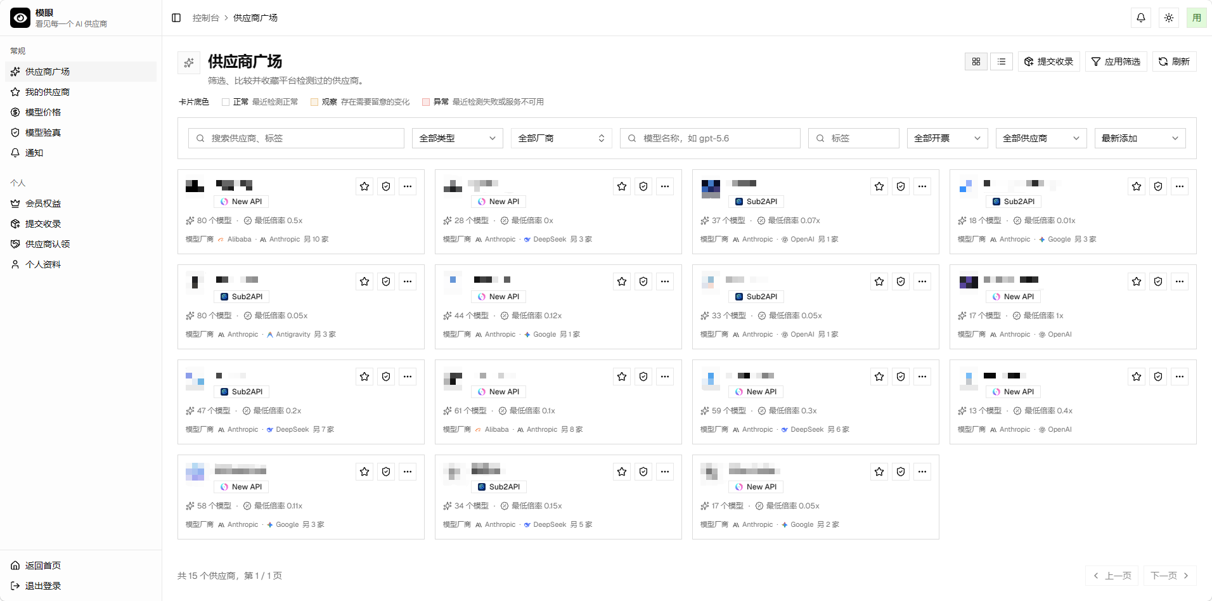
Task: Expand the 全部类型 type dropdown
Action: tap(458, 138)
